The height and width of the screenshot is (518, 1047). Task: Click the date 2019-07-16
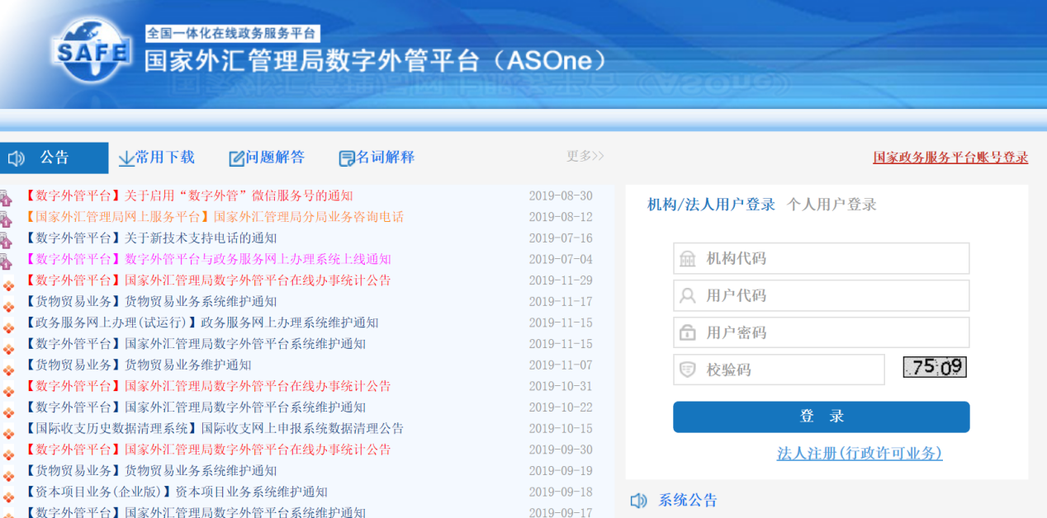click(561, 238)
